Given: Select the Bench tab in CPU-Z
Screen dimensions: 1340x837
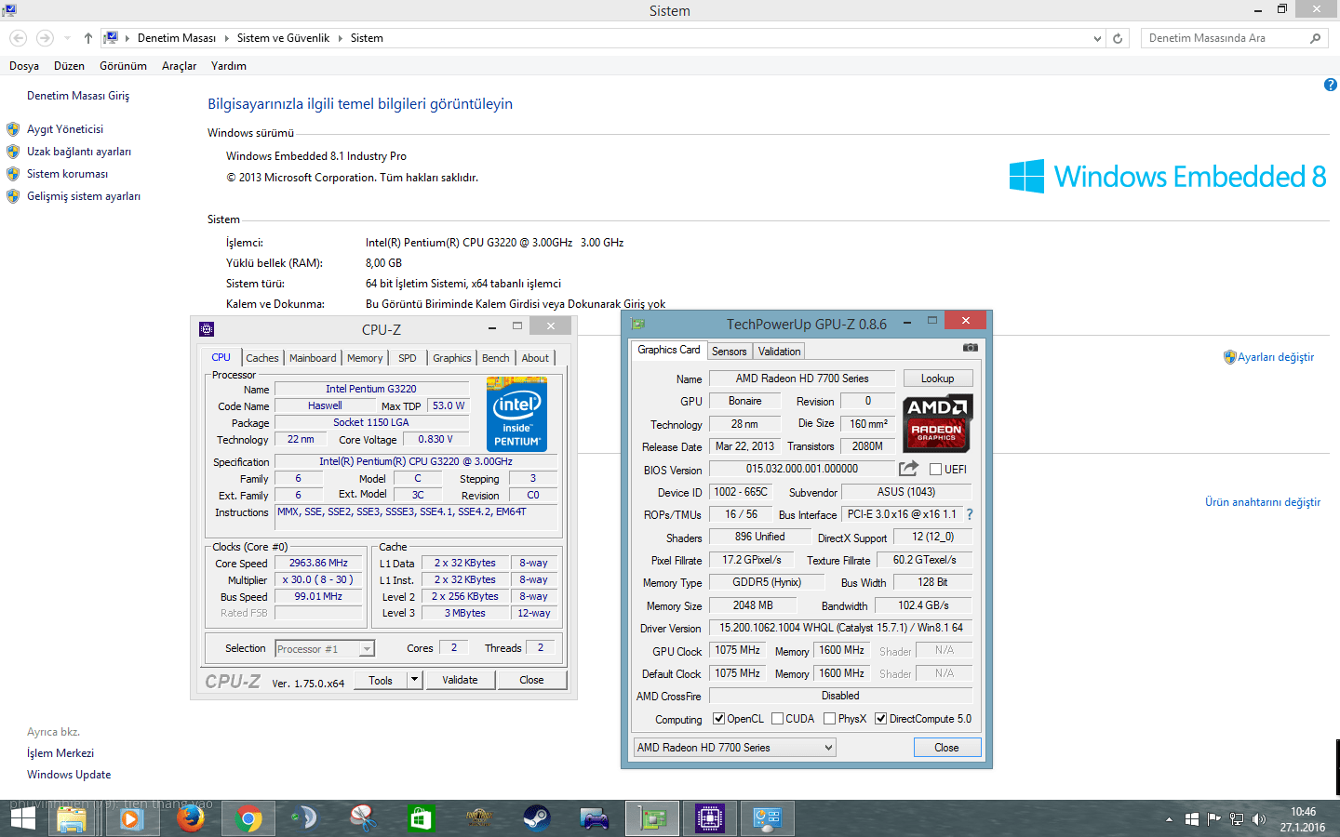Looking at the screenshot, I should pos(496,358).
